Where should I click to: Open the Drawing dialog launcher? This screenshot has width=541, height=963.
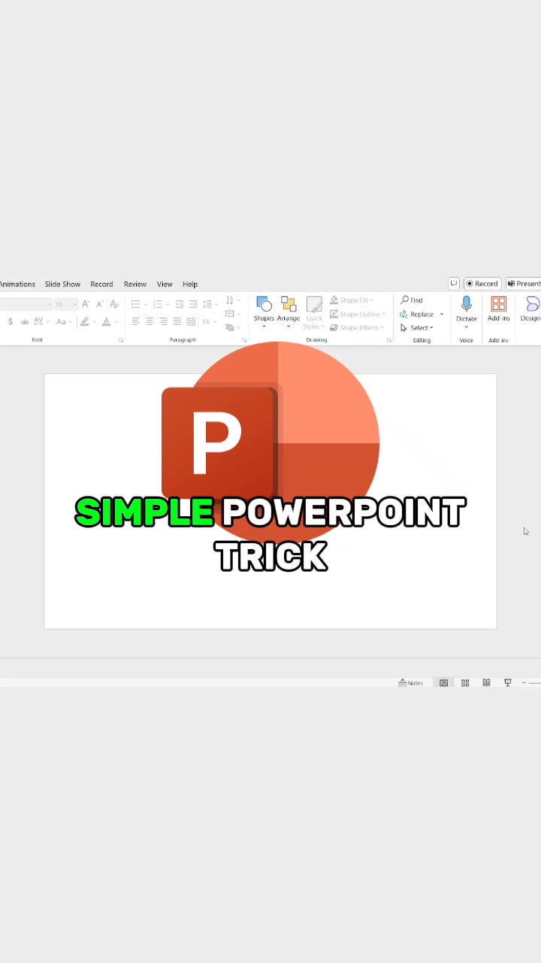point(389,340)
